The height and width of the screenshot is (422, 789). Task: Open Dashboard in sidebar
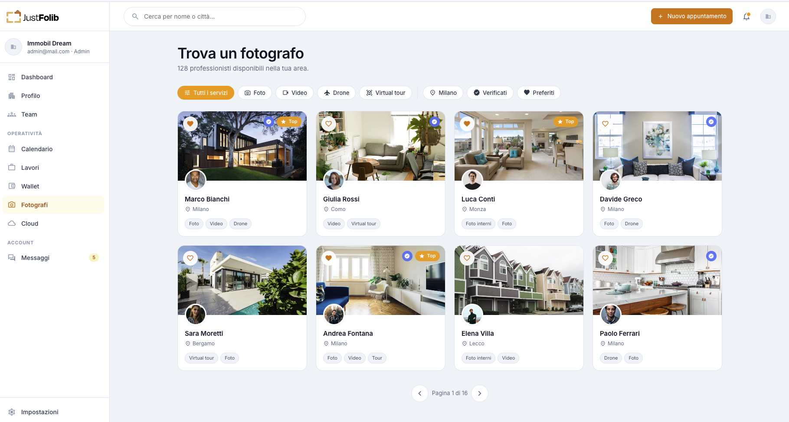click(x=53, y=77)
